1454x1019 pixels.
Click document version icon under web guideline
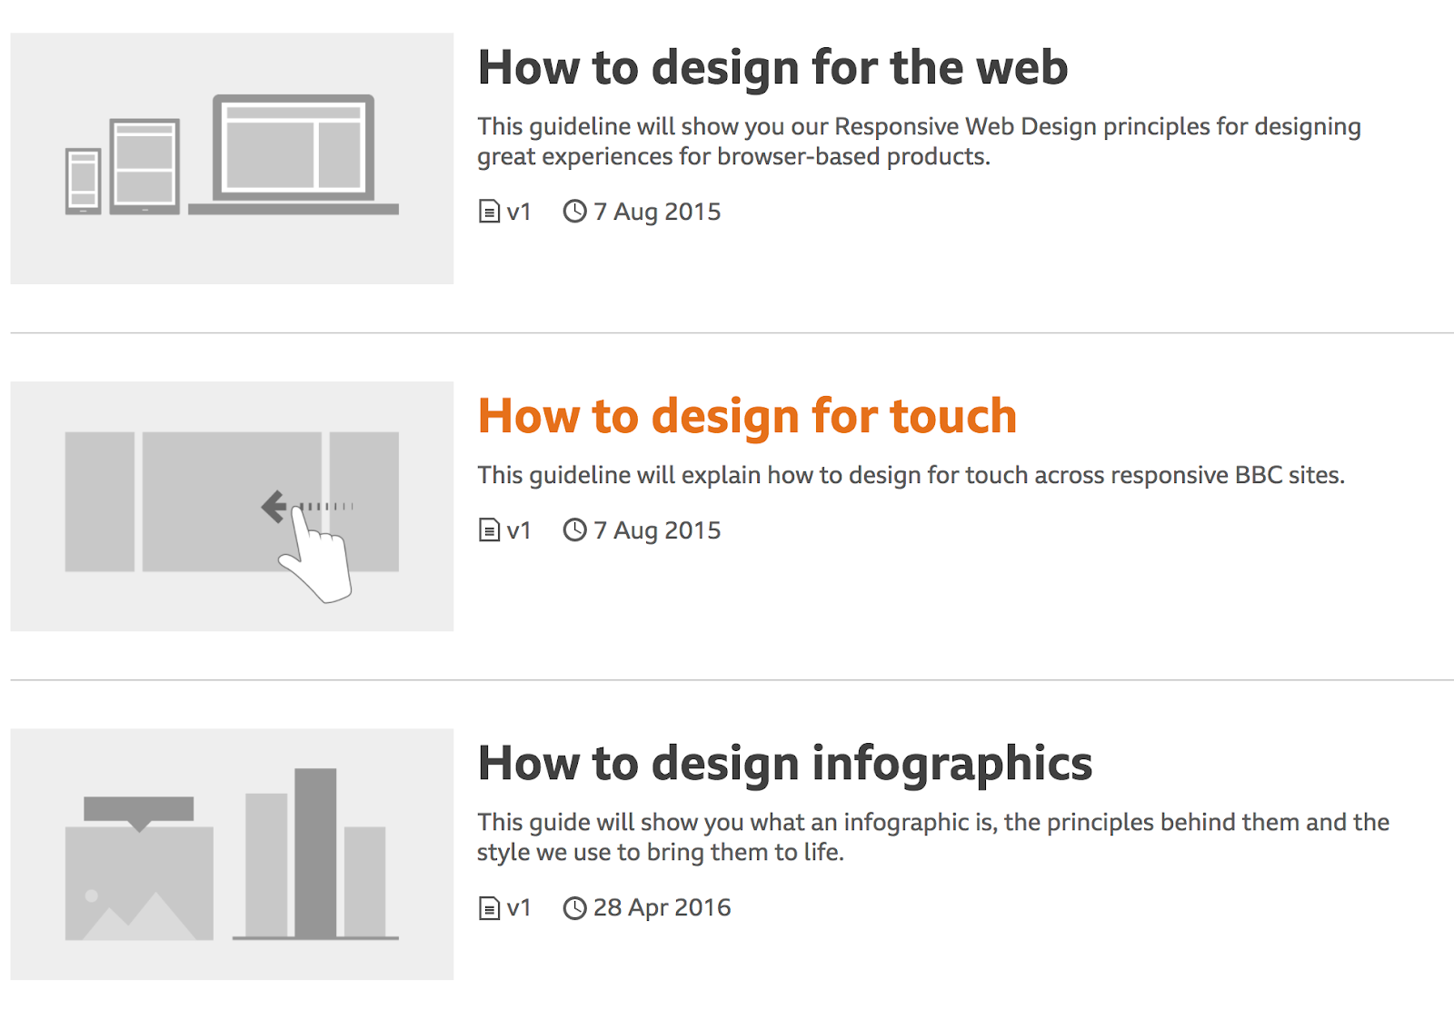tap(489, 212)
